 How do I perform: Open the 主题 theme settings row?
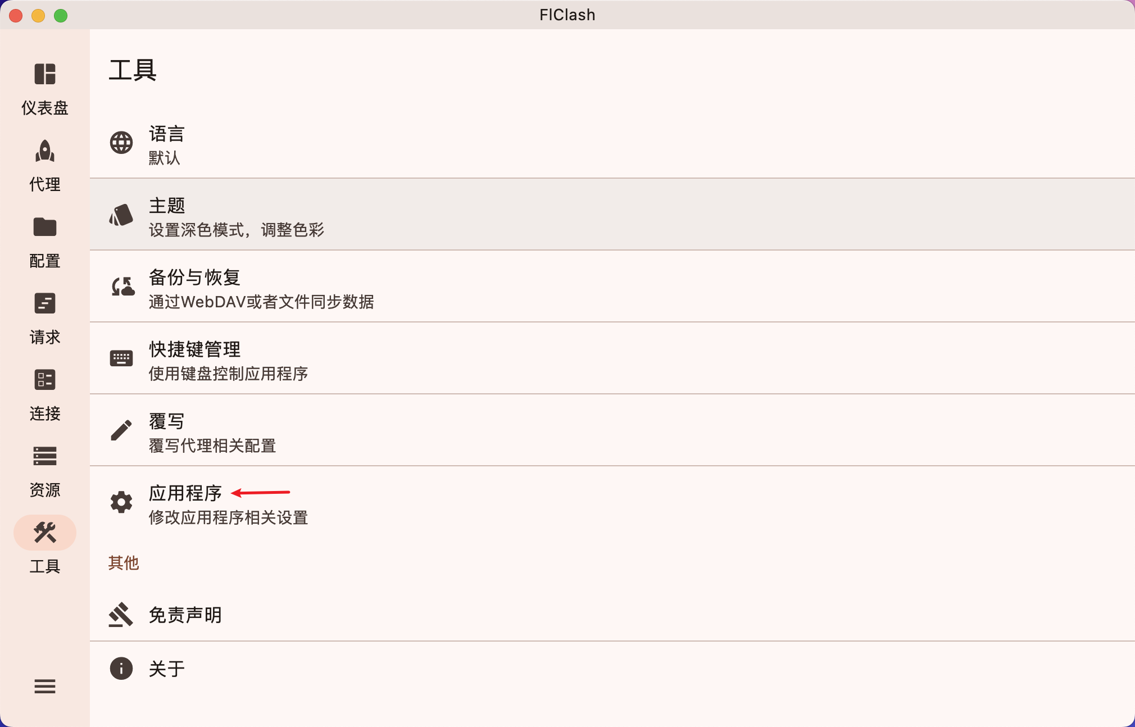(612, 215)
